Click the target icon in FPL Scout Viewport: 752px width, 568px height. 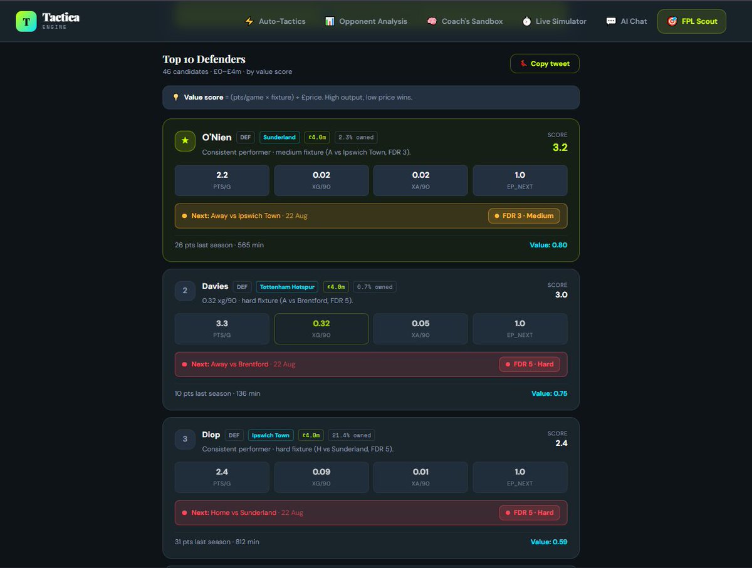pyautogui.click(x=672, y=21)
